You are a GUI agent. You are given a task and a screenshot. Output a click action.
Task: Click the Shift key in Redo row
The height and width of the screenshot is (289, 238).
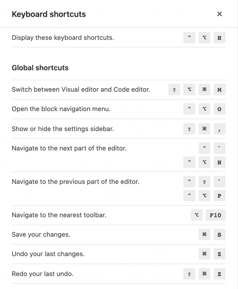tap(189, 274)
